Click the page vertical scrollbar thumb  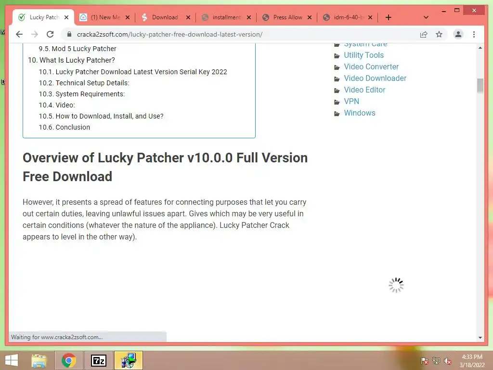tap(480, 86)
